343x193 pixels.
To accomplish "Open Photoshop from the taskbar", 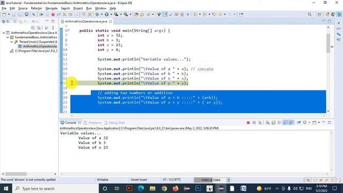I will click(198, 188).
